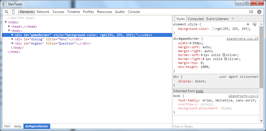The height and width of the screenshot is (131, 266).
Task: Expand the dialog div triangle
Action: [12, 39]
